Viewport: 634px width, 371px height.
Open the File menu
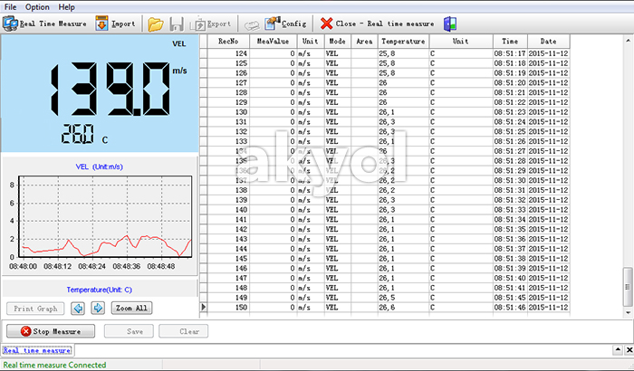[x=10, y=7]
